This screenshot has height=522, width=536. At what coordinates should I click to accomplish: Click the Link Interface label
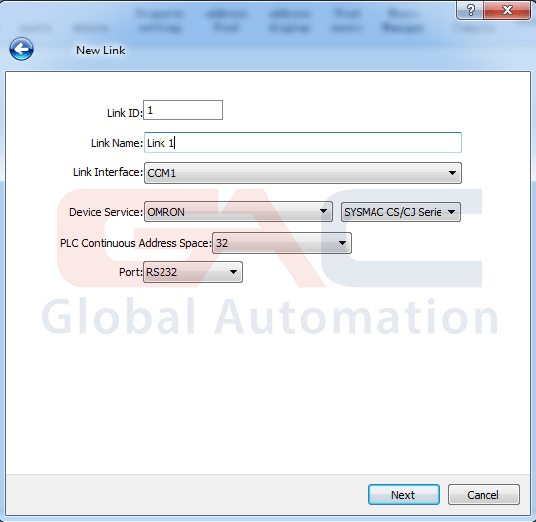[108, 172]
